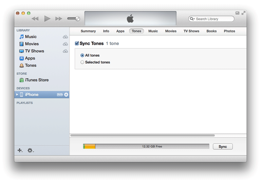
Task: Open Apps in the Library sidebar
Action: [x=30, y=58]
